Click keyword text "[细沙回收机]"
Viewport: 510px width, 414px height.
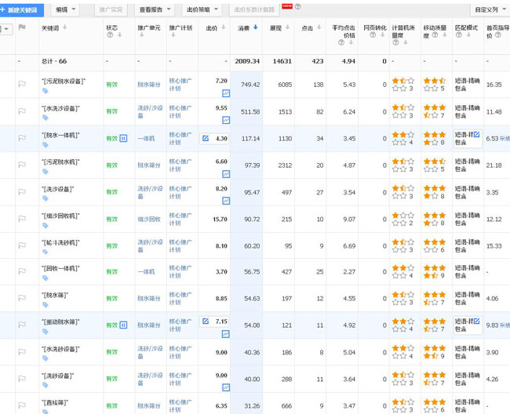61,216
